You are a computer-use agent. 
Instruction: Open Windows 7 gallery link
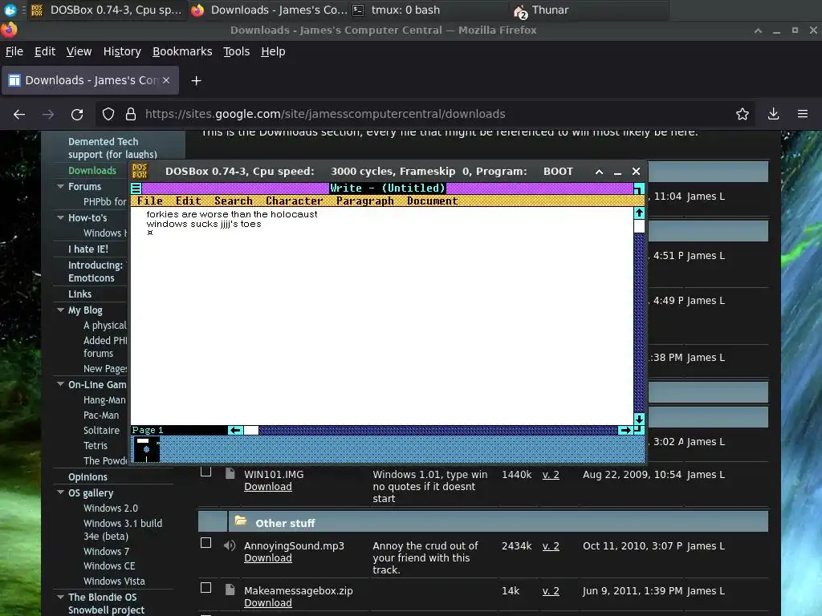tap(107, 551)
